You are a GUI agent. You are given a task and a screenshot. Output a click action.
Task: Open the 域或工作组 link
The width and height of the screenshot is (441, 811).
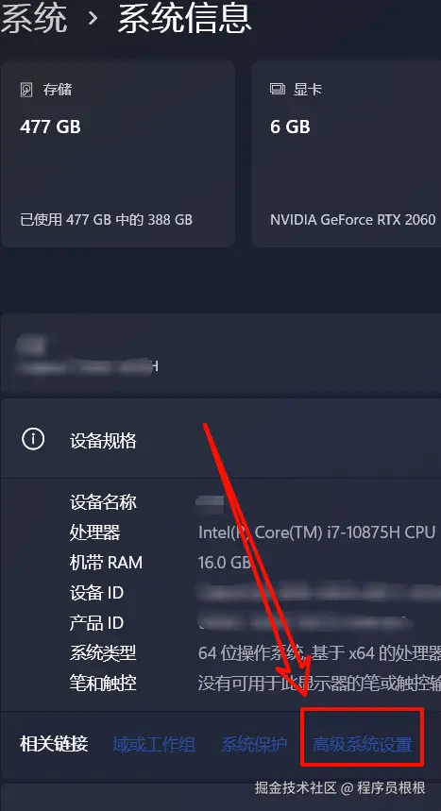click(154, 745)
